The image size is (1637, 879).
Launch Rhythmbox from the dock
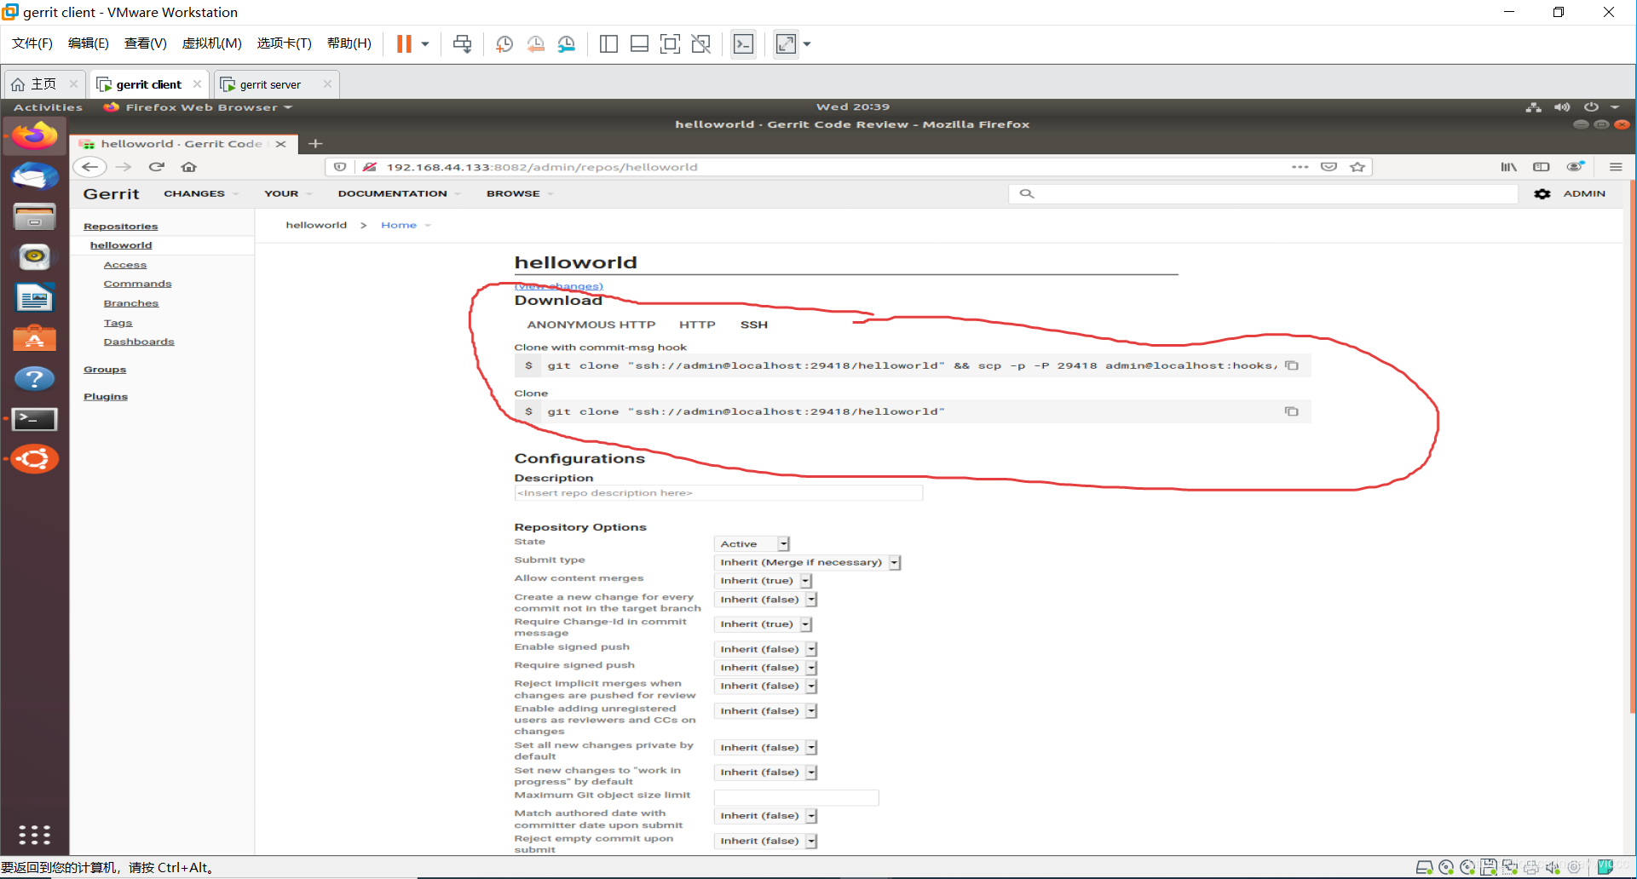point(34,257)
